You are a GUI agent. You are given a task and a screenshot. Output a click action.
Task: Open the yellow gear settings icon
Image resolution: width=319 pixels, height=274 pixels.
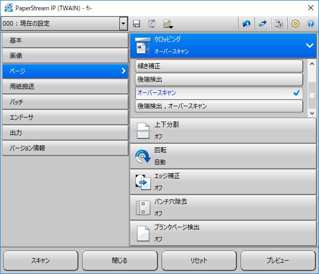[295, 24]
